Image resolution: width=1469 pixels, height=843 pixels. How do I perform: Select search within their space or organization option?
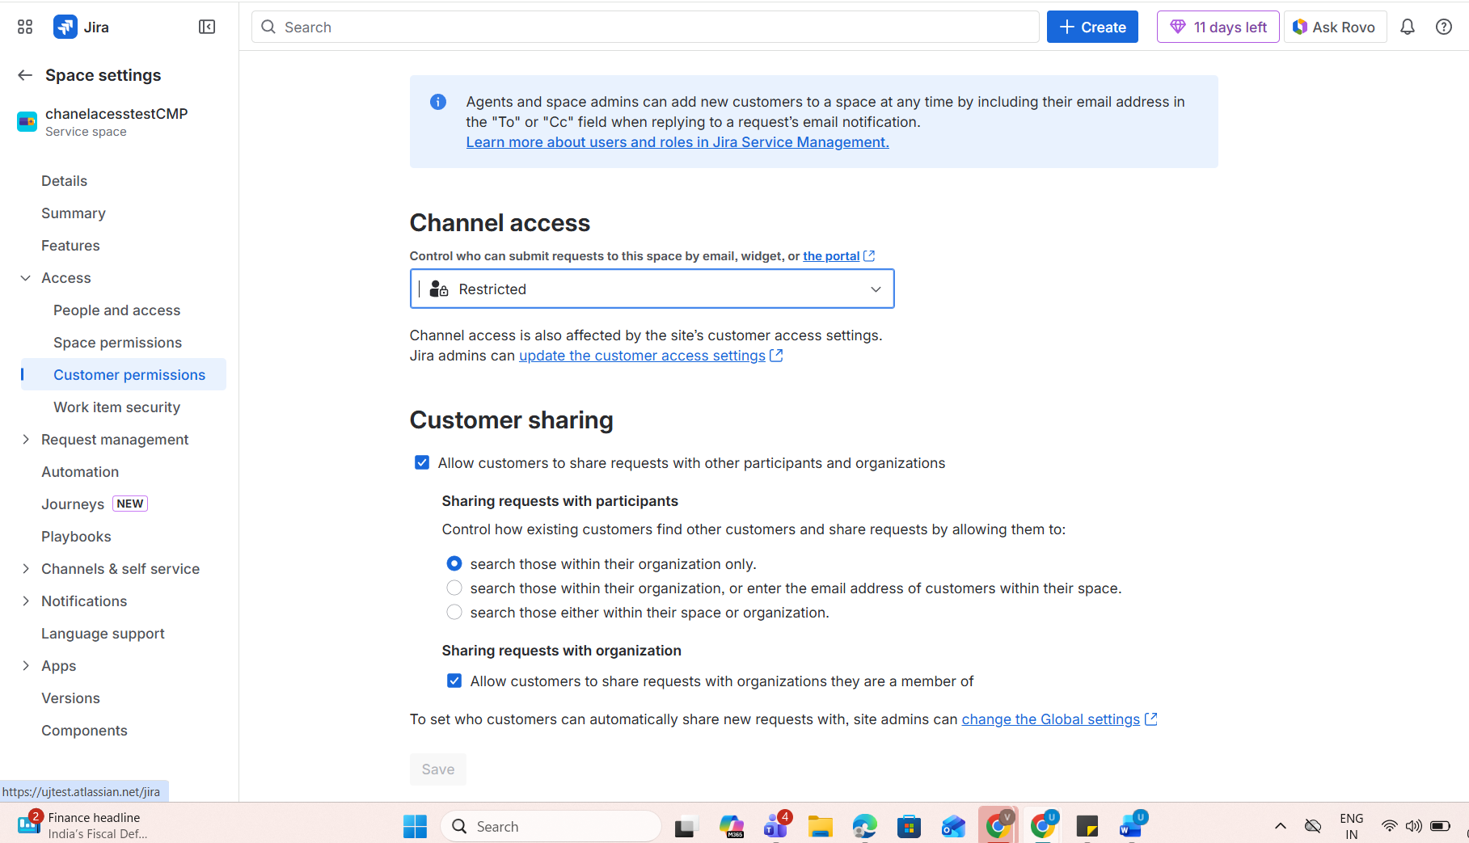[x=454, y=612]
